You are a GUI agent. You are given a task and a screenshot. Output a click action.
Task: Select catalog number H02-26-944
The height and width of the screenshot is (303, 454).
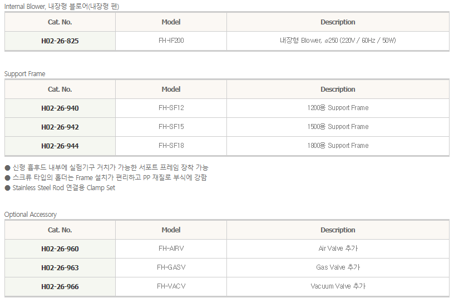pyautogui.click(x=60, y=146)
